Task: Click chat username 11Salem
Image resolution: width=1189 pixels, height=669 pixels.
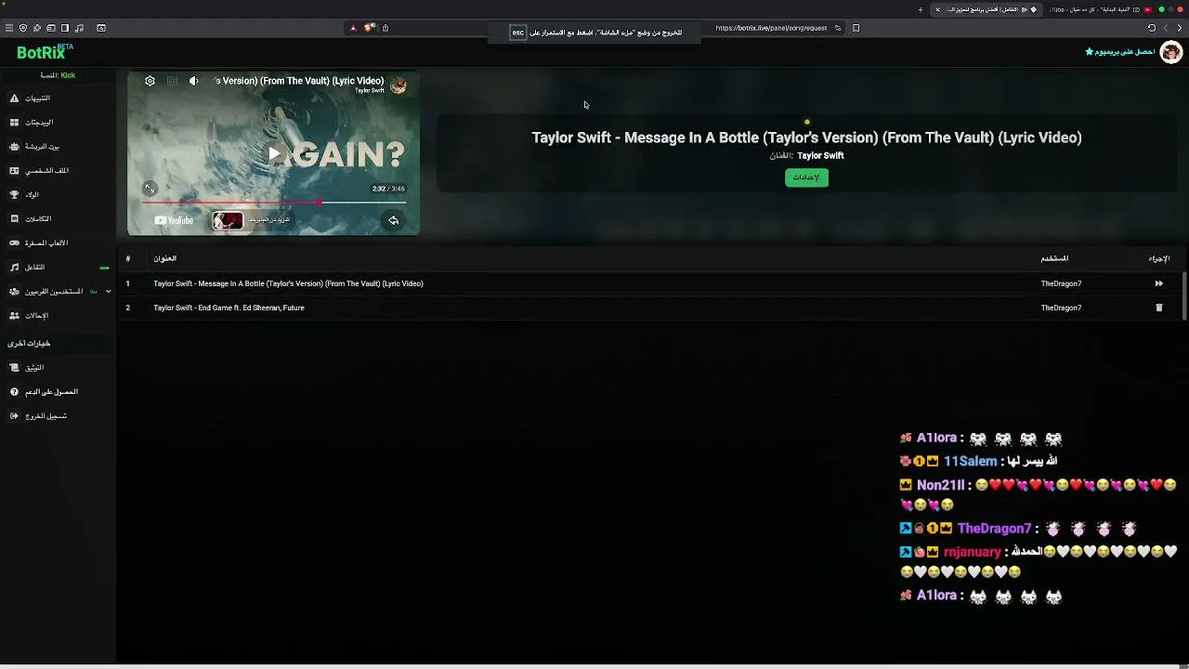Action: point(971,461)
